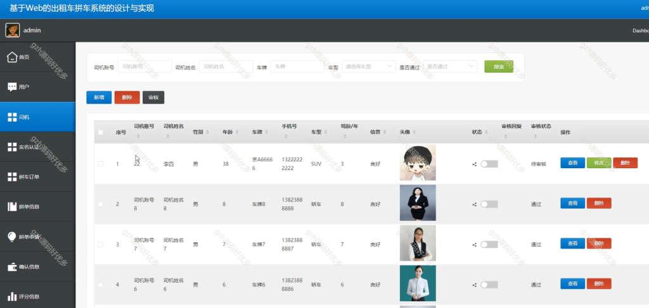Sort by 年龄 column arrows
Screen dimensions: 649x308
click(237, 132)
